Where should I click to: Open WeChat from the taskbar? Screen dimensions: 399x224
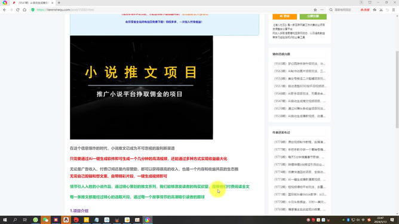click(45, 220)
